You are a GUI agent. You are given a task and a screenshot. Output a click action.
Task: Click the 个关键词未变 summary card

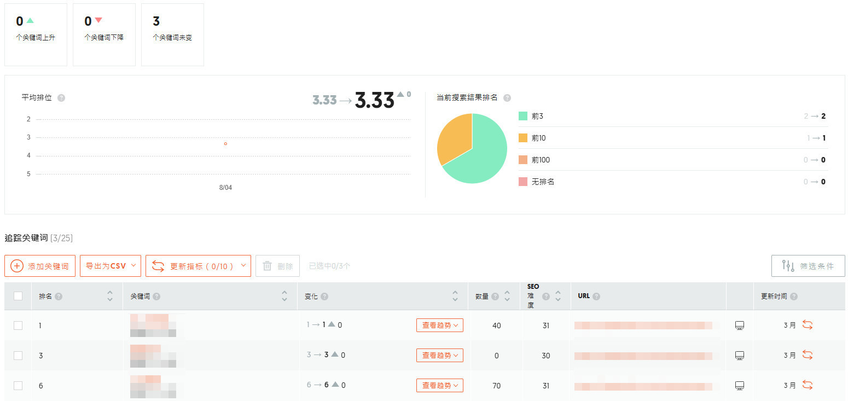pos(172,34)
